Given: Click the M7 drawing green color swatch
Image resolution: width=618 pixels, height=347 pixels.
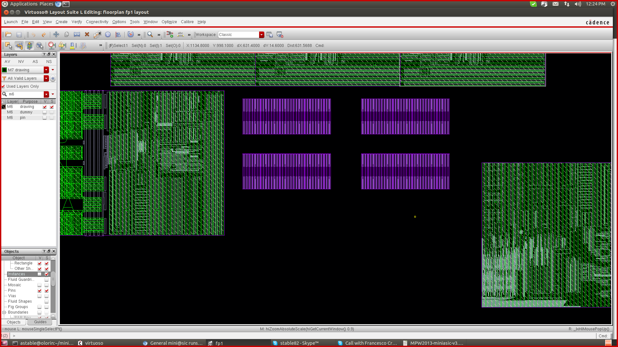Looking at the screenshot, I should pyautogui.click(x=5, y=70).
